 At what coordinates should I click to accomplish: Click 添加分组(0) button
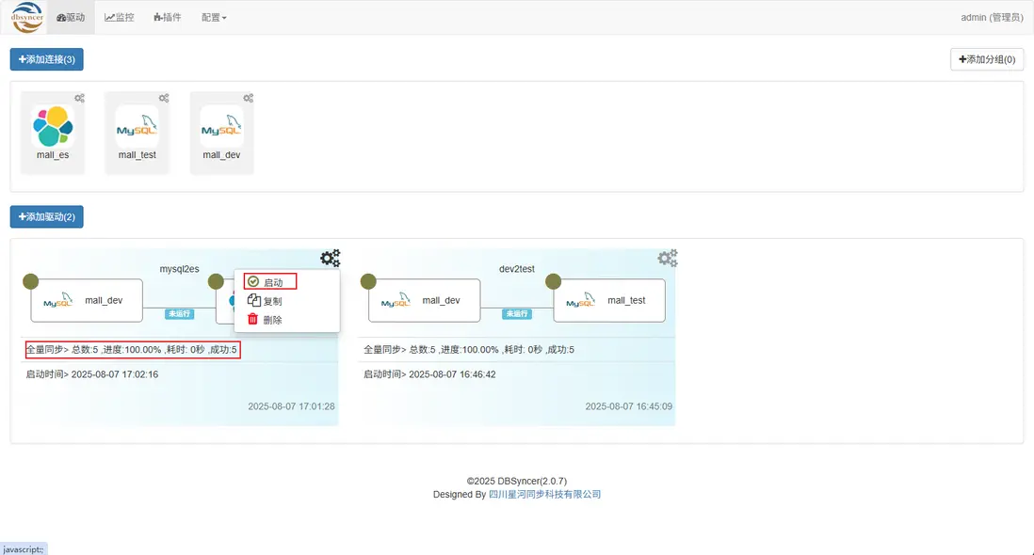coord(987,59)
